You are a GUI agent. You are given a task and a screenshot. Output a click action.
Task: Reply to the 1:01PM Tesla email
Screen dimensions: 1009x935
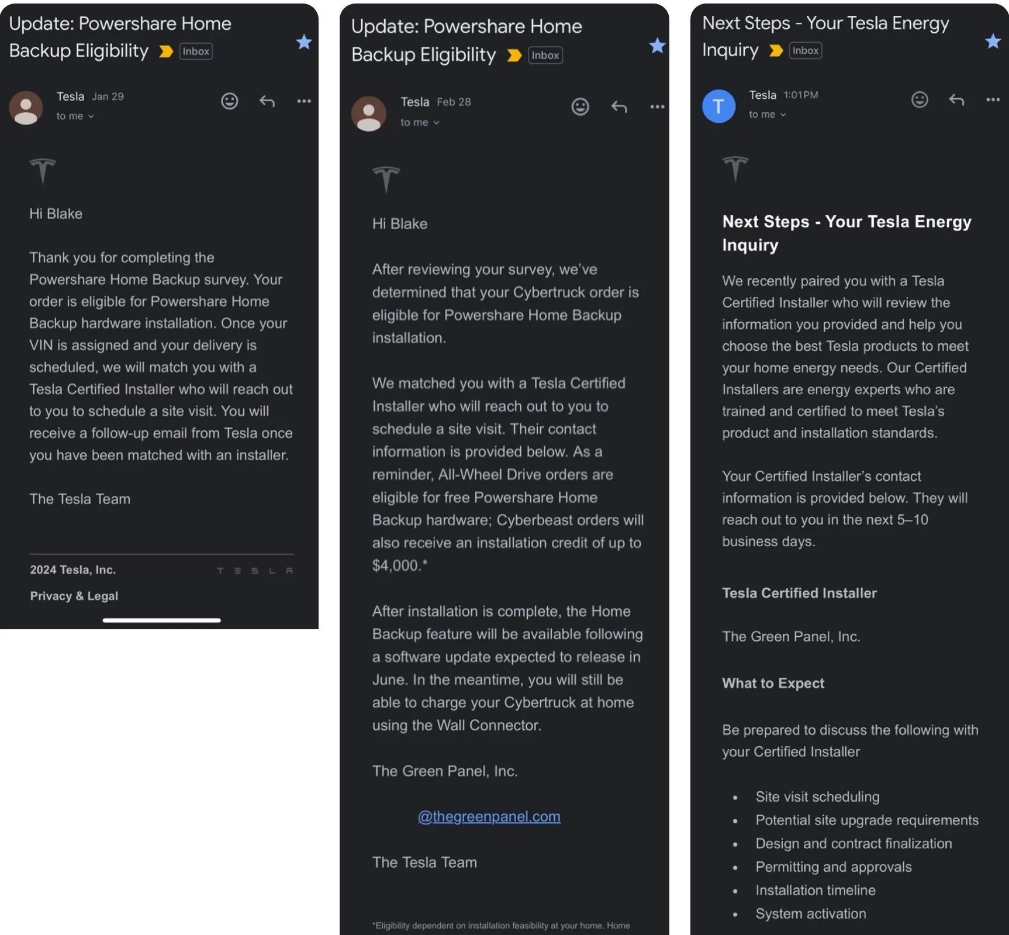click(956, 99)
